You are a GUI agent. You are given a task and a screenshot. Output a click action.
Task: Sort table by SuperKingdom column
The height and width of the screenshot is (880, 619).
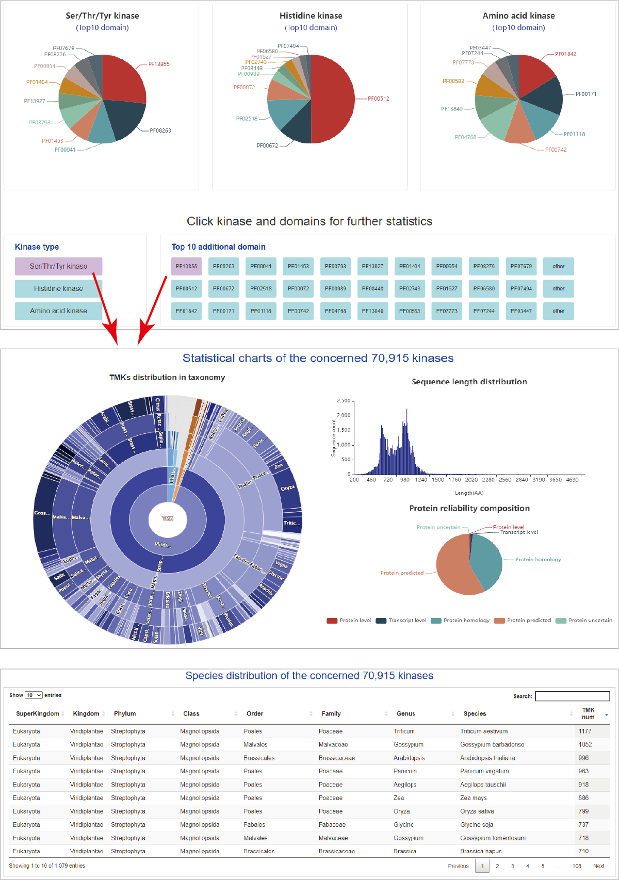coord(40,713)
